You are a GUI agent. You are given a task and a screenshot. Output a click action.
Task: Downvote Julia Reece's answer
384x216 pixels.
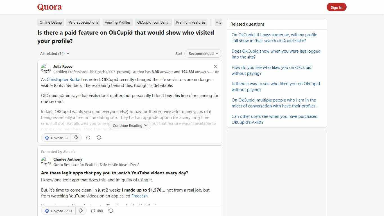(76, 138)
